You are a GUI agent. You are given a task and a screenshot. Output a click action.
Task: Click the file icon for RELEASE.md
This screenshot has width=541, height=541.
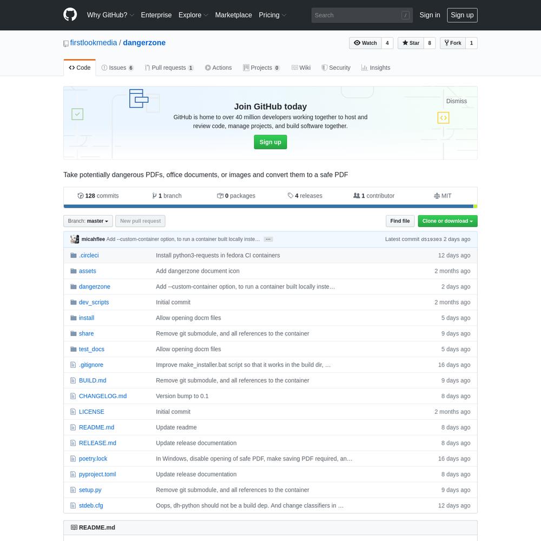coord(73,443)
